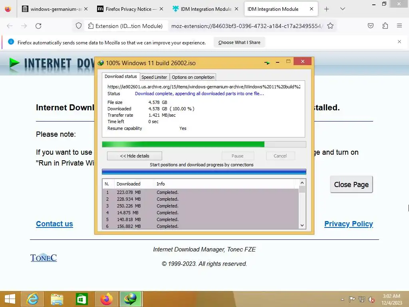Close the Firefox Privacy Notice tab
This screenshot has height=307, width=409.
[161, 9]
